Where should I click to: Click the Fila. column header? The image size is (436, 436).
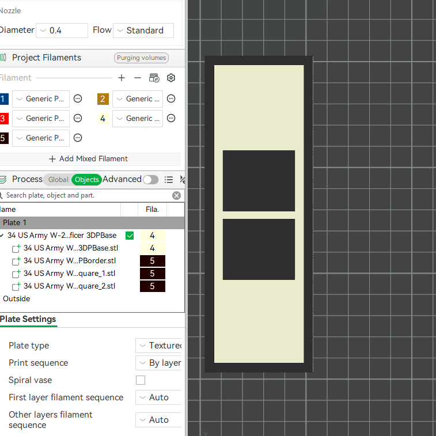[153, 210]
